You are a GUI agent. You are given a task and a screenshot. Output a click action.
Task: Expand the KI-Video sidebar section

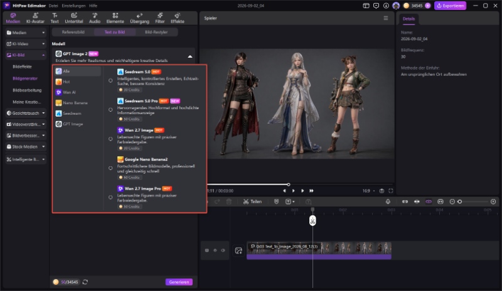(x=26, y=44)
